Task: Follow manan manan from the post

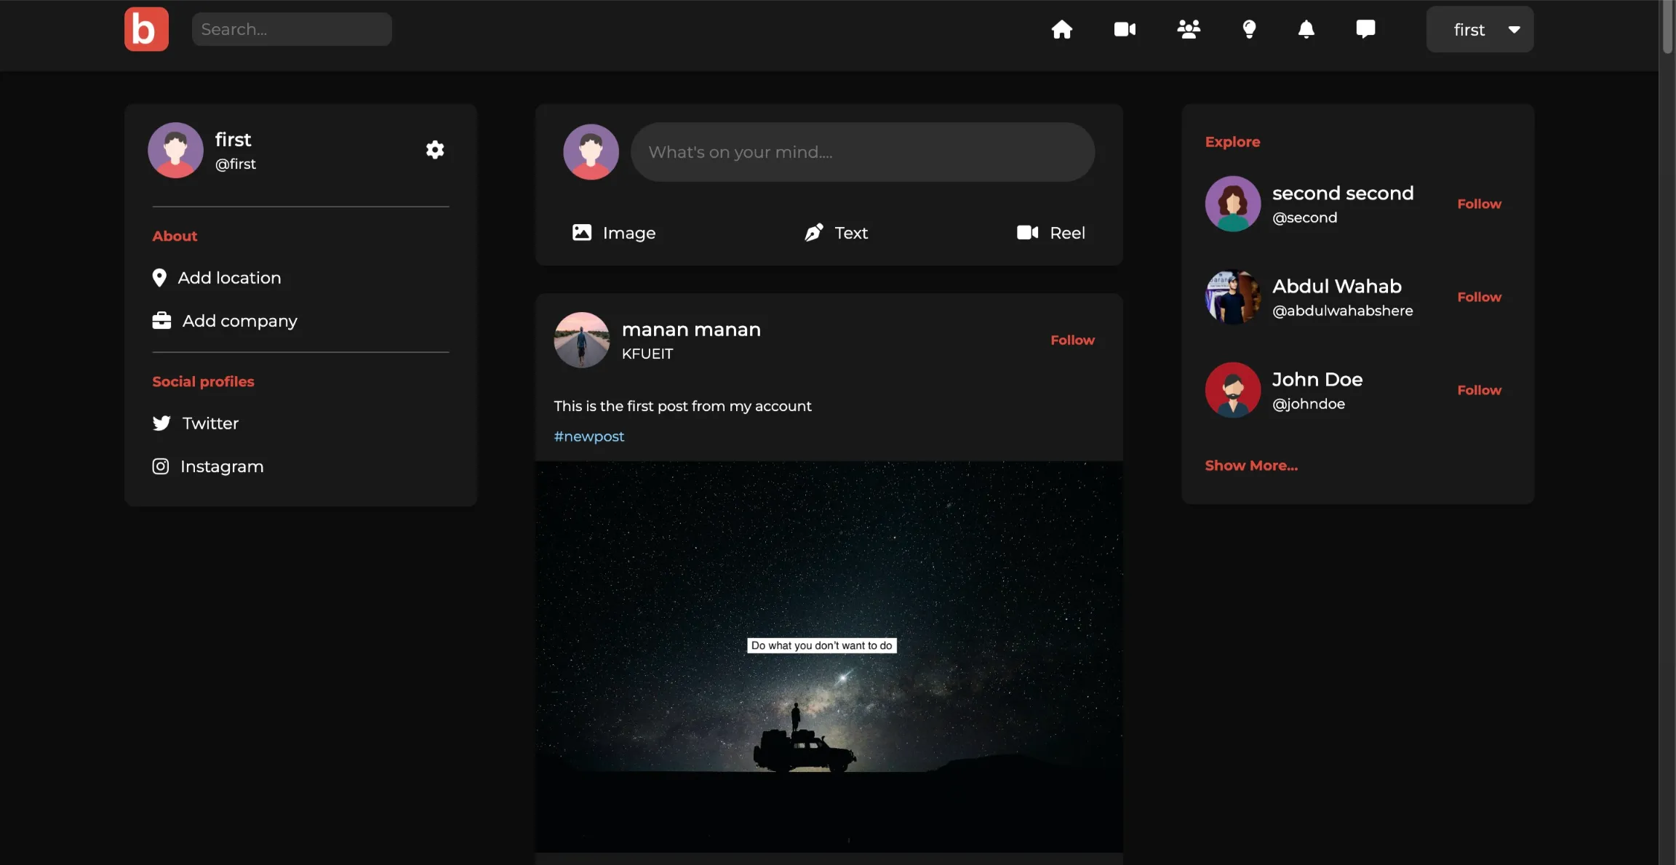Action: pos(1072,340)
